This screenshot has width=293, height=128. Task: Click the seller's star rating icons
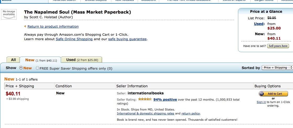click(145, 99)
